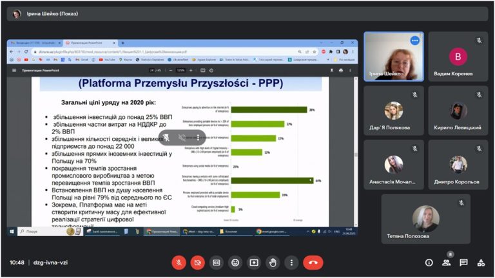This screenshot has height=278, width=495.
Task: Select Дар'я Полякова avatar
Action: click(394, 111)
